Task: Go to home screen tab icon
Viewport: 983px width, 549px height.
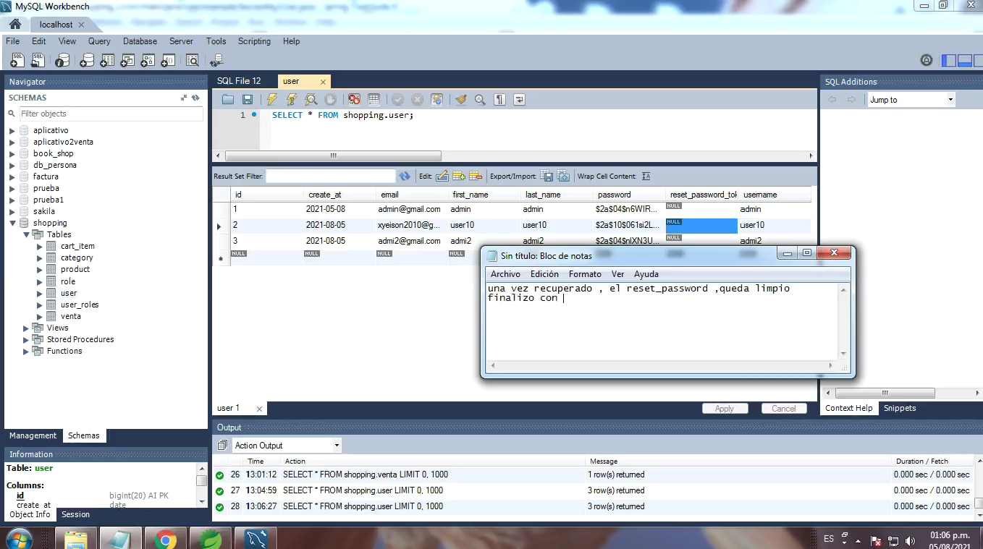Action: (x=14, y=25)
